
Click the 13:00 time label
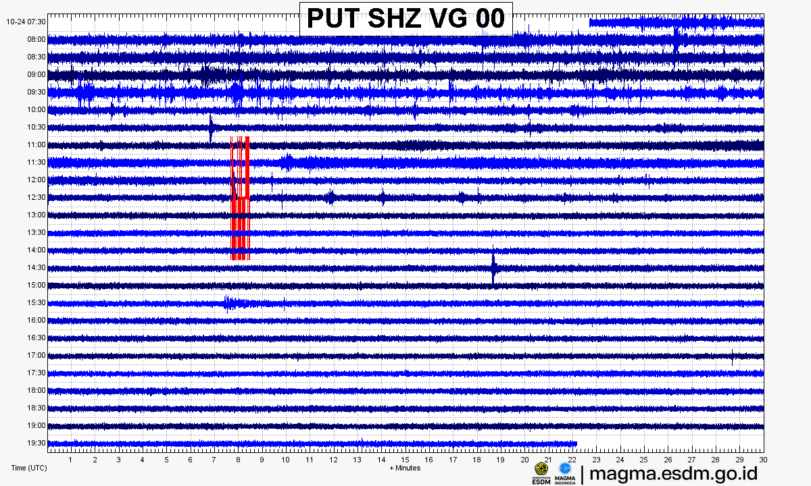pyautogui.click(x=36, y=215)
